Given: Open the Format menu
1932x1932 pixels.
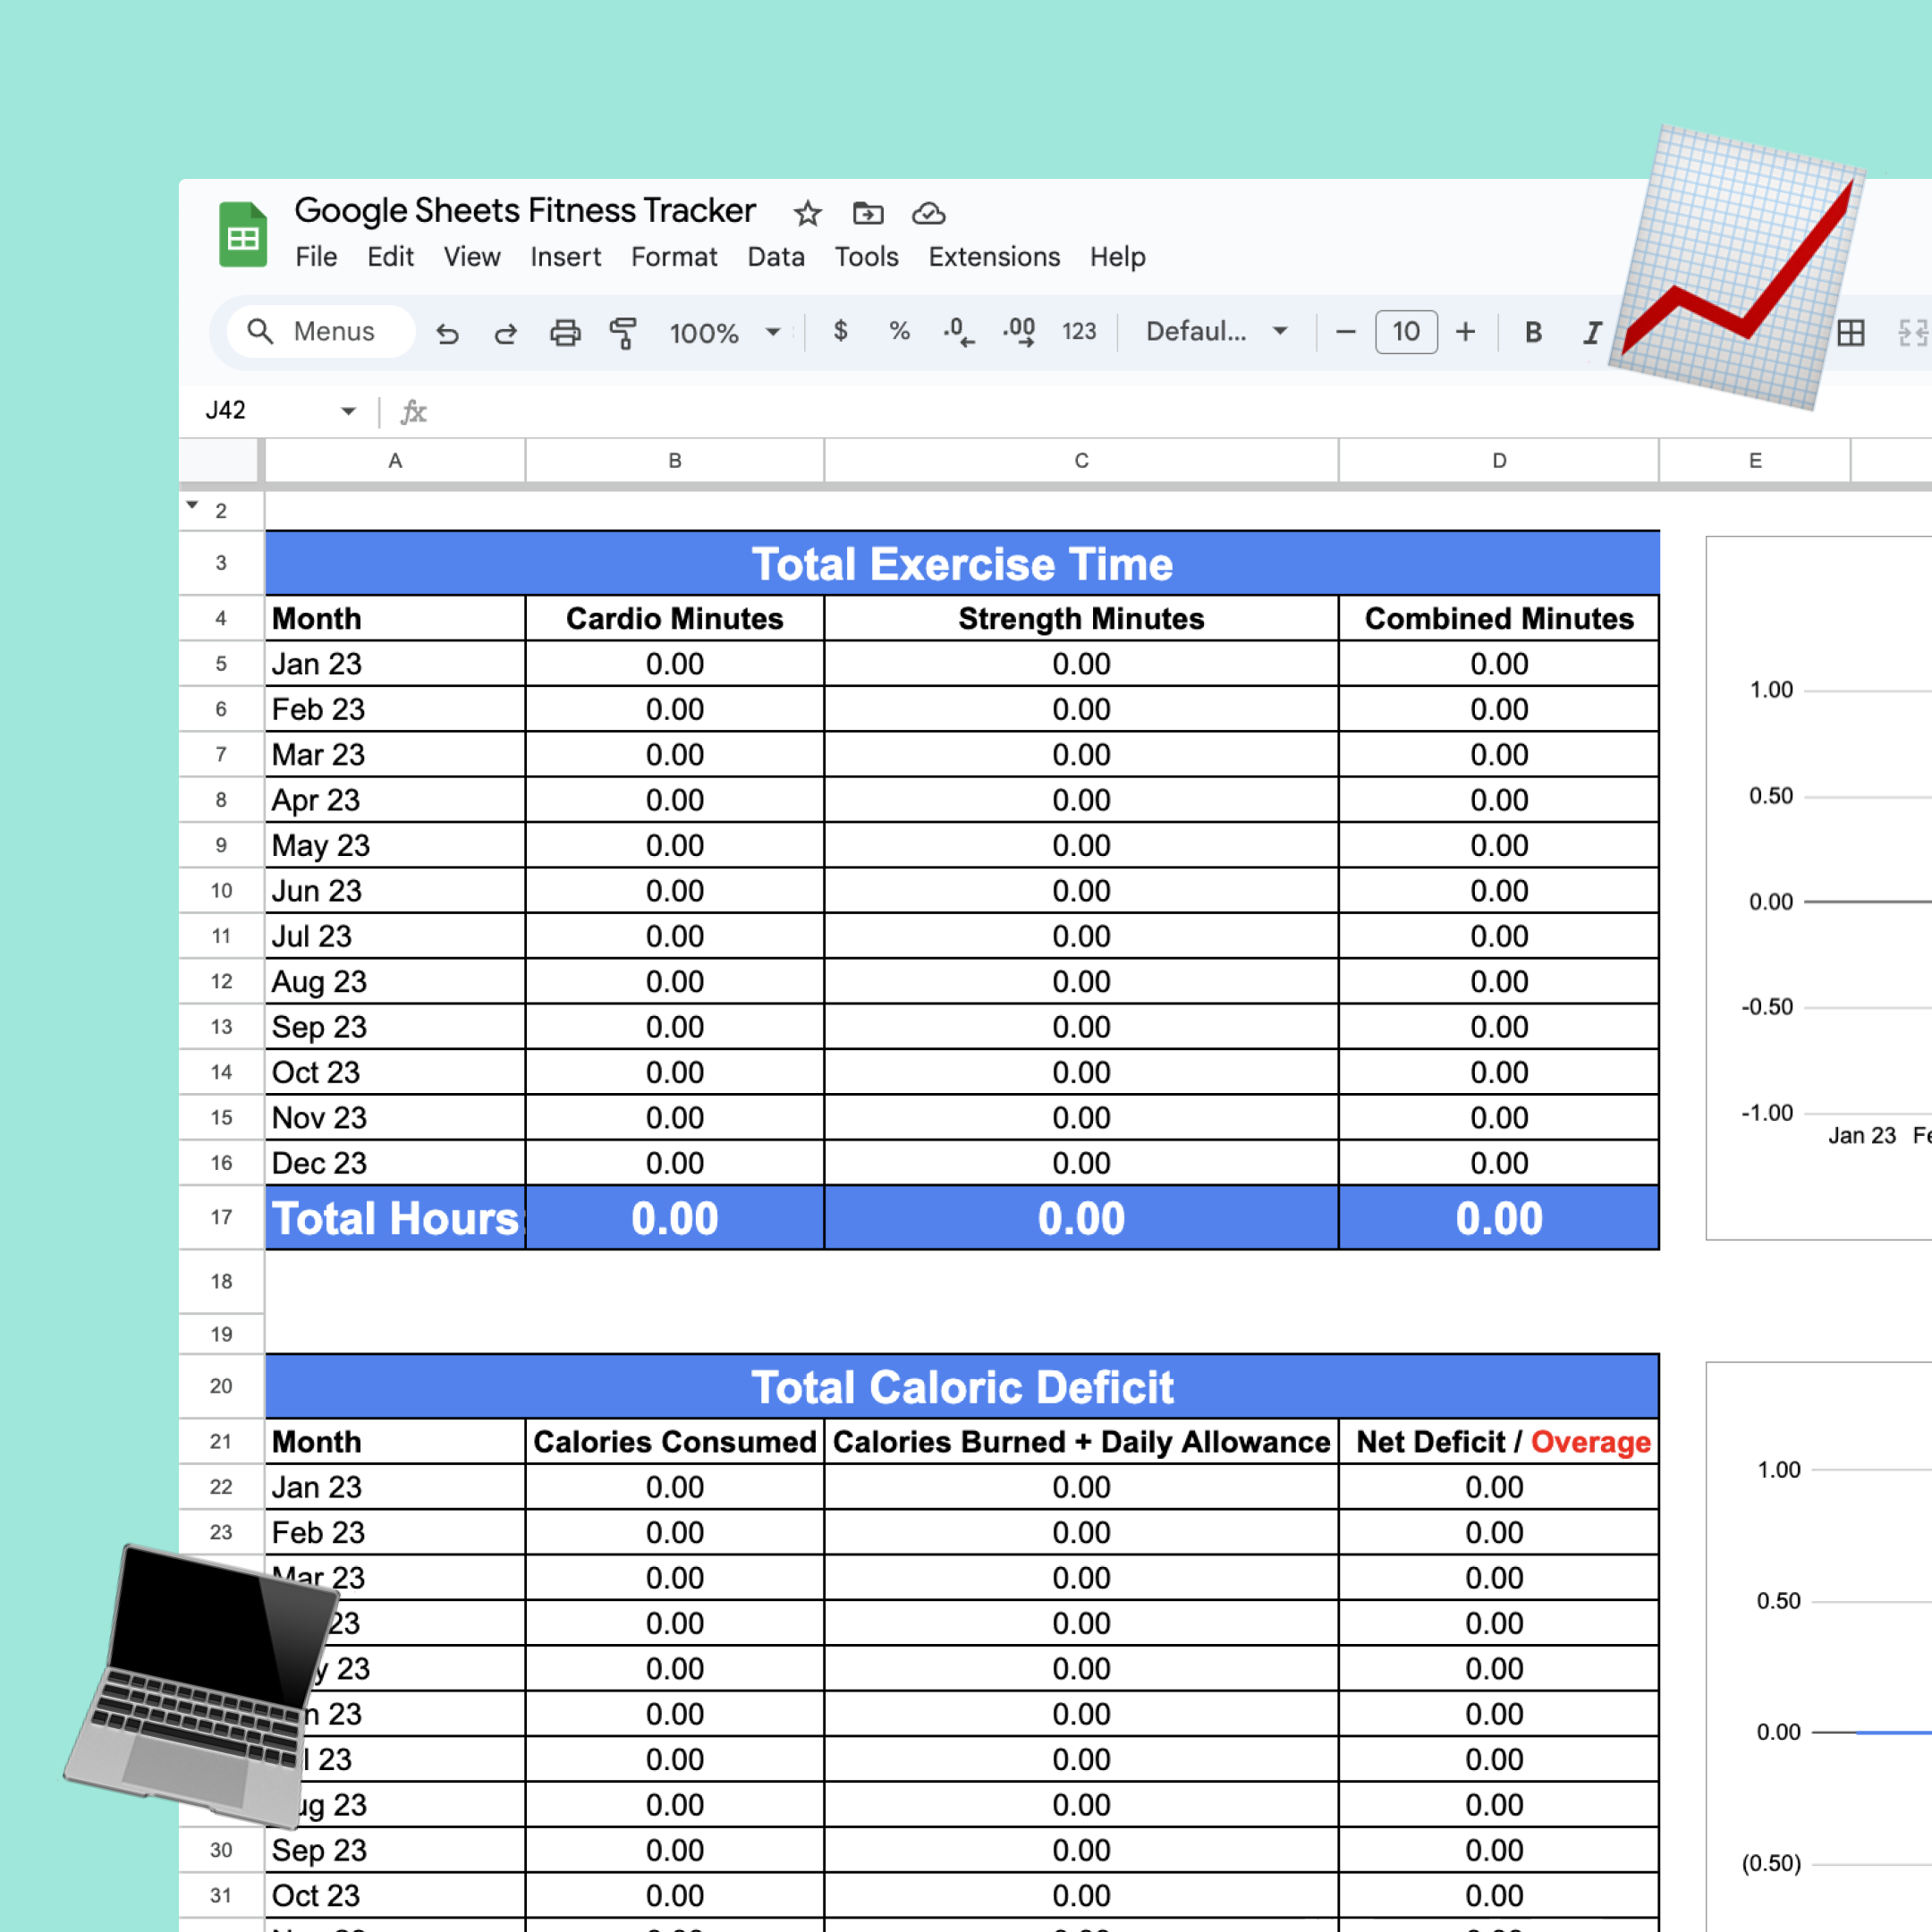Looking at the screenshot, I should (x=673, y=257).
